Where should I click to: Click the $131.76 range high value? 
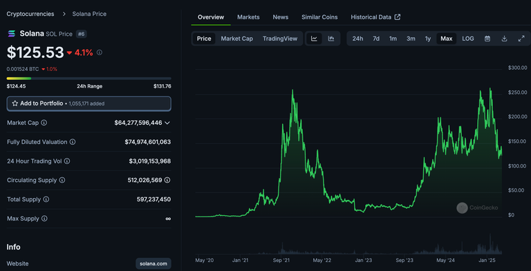162,86
